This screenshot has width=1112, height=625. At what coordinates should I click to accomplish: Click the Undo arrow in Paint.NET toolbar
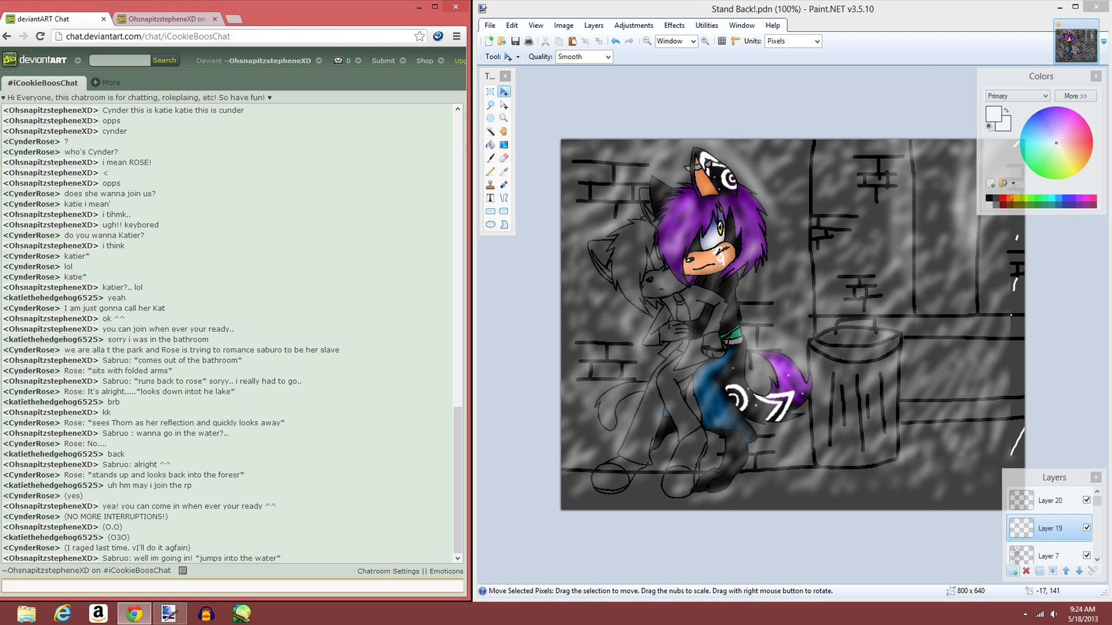pyautogui.click(x=615, y=41)
